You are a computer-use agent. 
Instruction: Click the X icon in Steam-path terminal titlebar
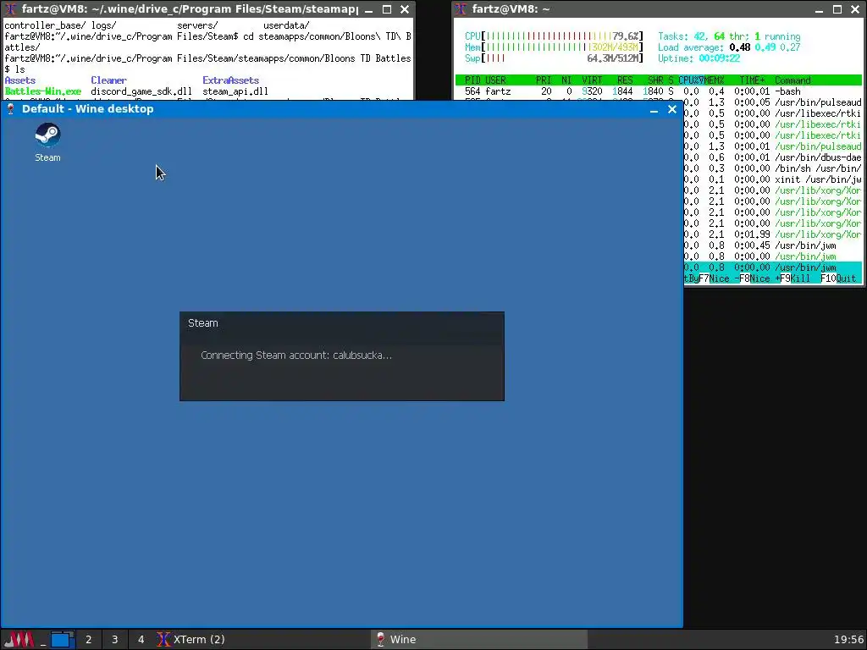tap(10, 9)
